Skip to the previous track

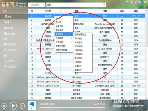(x=4, y=106)
